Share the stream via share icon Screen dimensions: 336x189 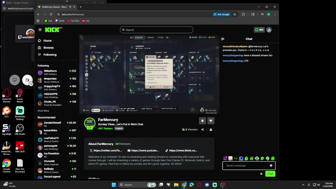click(x=202, y=129)
